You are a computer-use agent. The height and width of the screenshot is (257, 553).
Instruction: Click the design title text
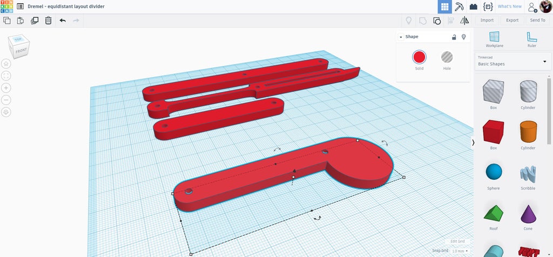coord(66,6)
